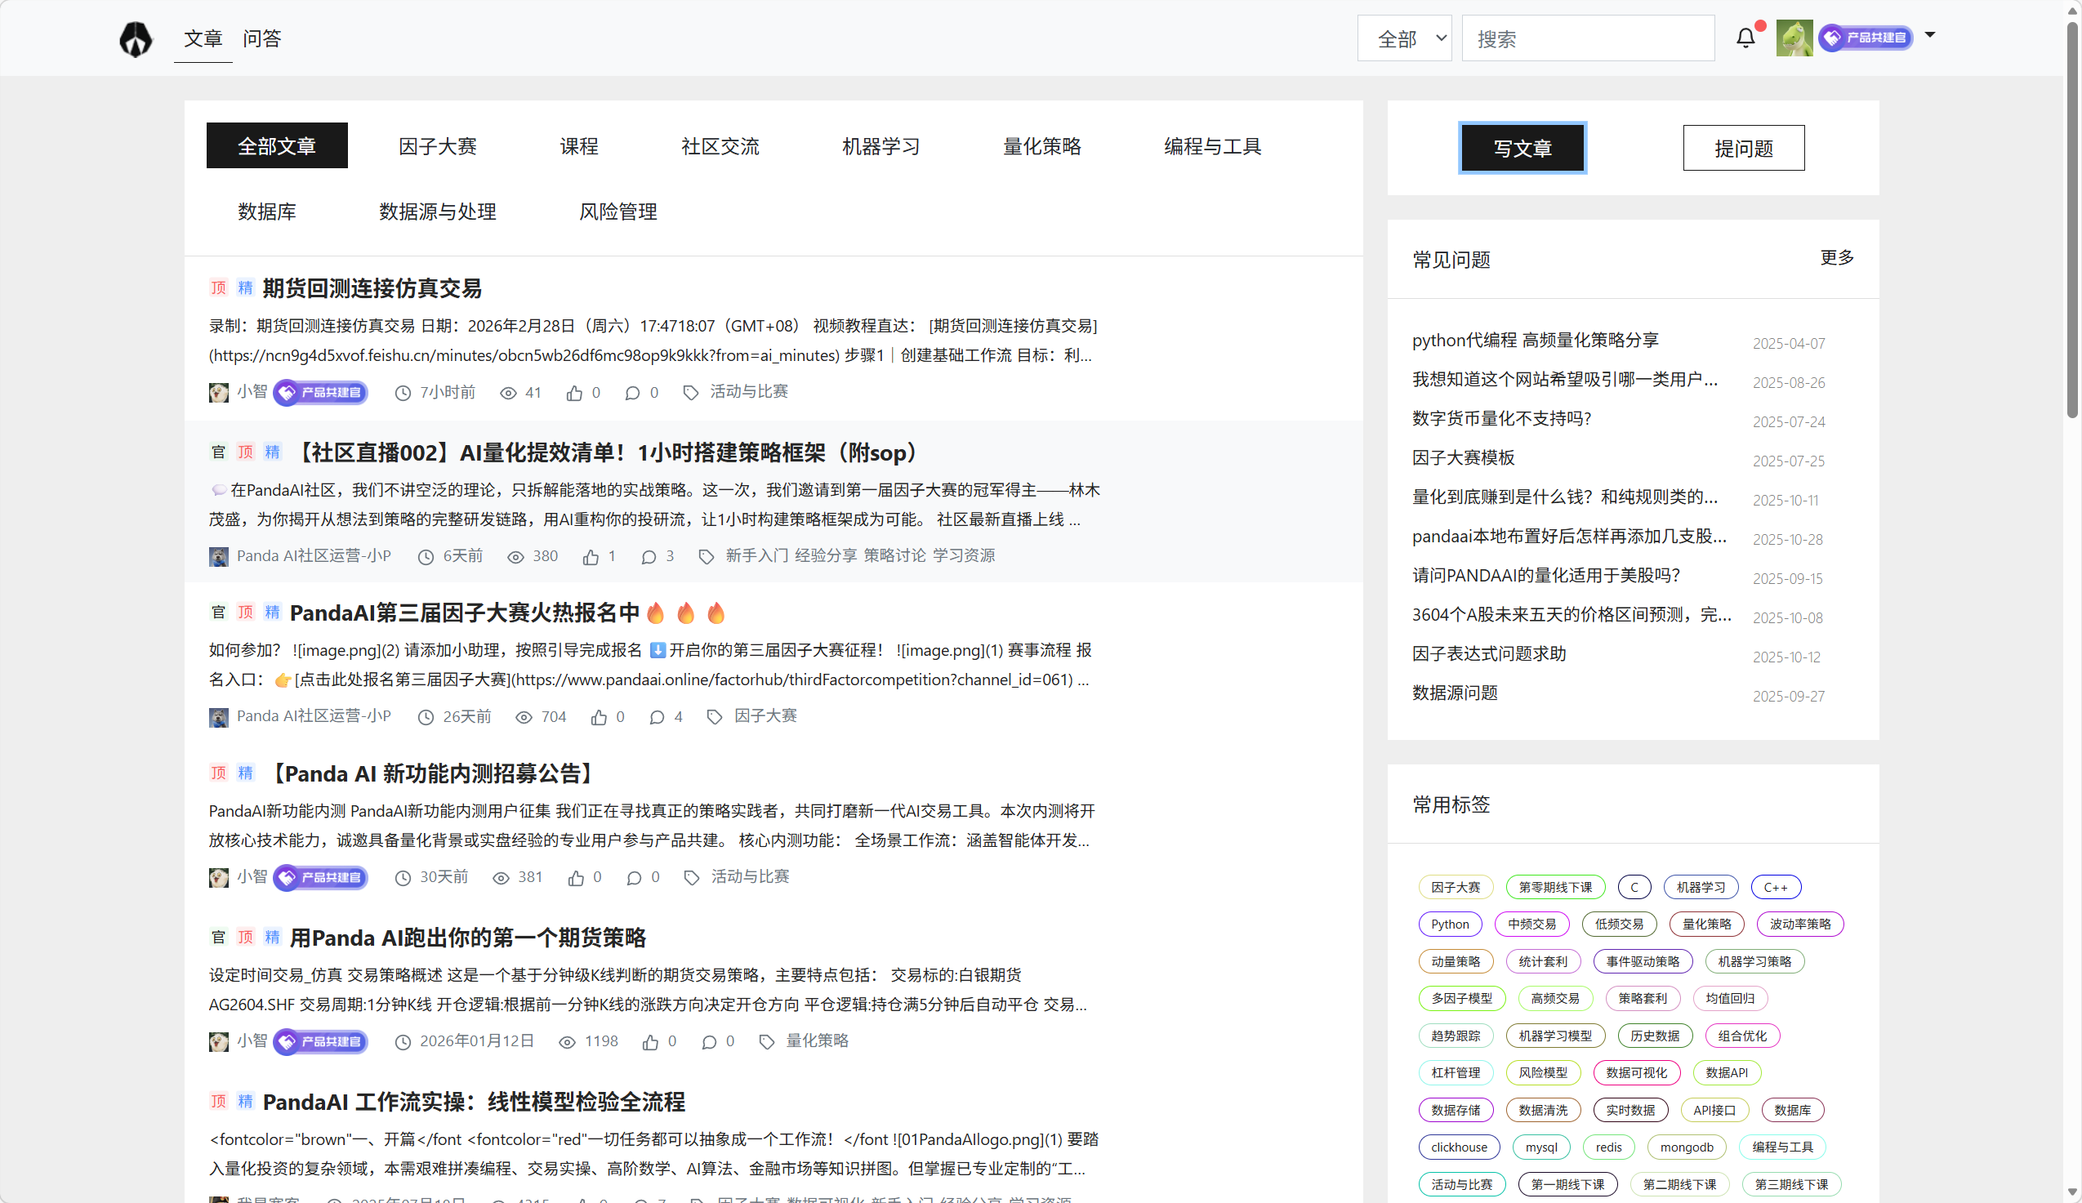2082x1203 pixels.
Task: Select the Python tag chip
Action: coord(1450,924)
